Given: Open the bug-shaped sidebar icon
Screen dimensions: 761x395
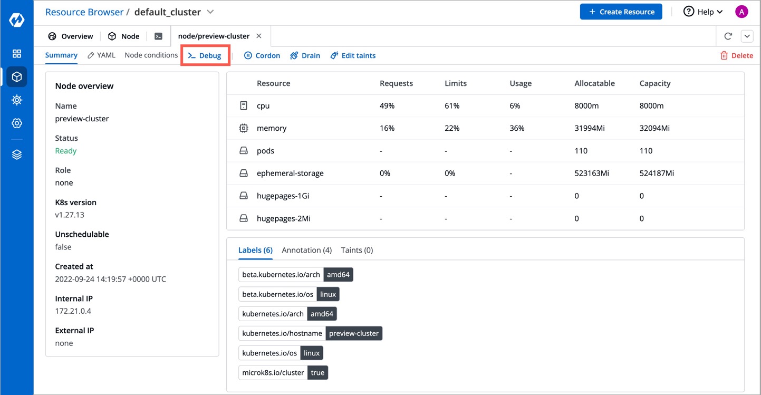Looking at the screenshot, I should [17, 100].
